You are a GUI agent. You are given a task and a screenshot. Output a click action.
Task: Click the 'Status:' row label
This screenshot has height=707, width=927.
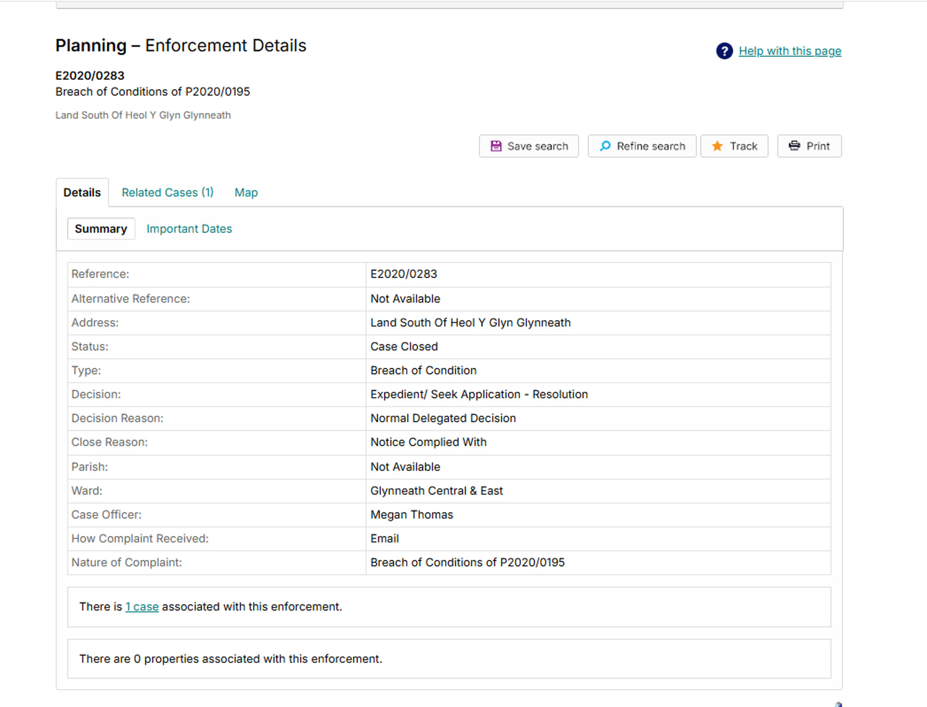point(90,347)
